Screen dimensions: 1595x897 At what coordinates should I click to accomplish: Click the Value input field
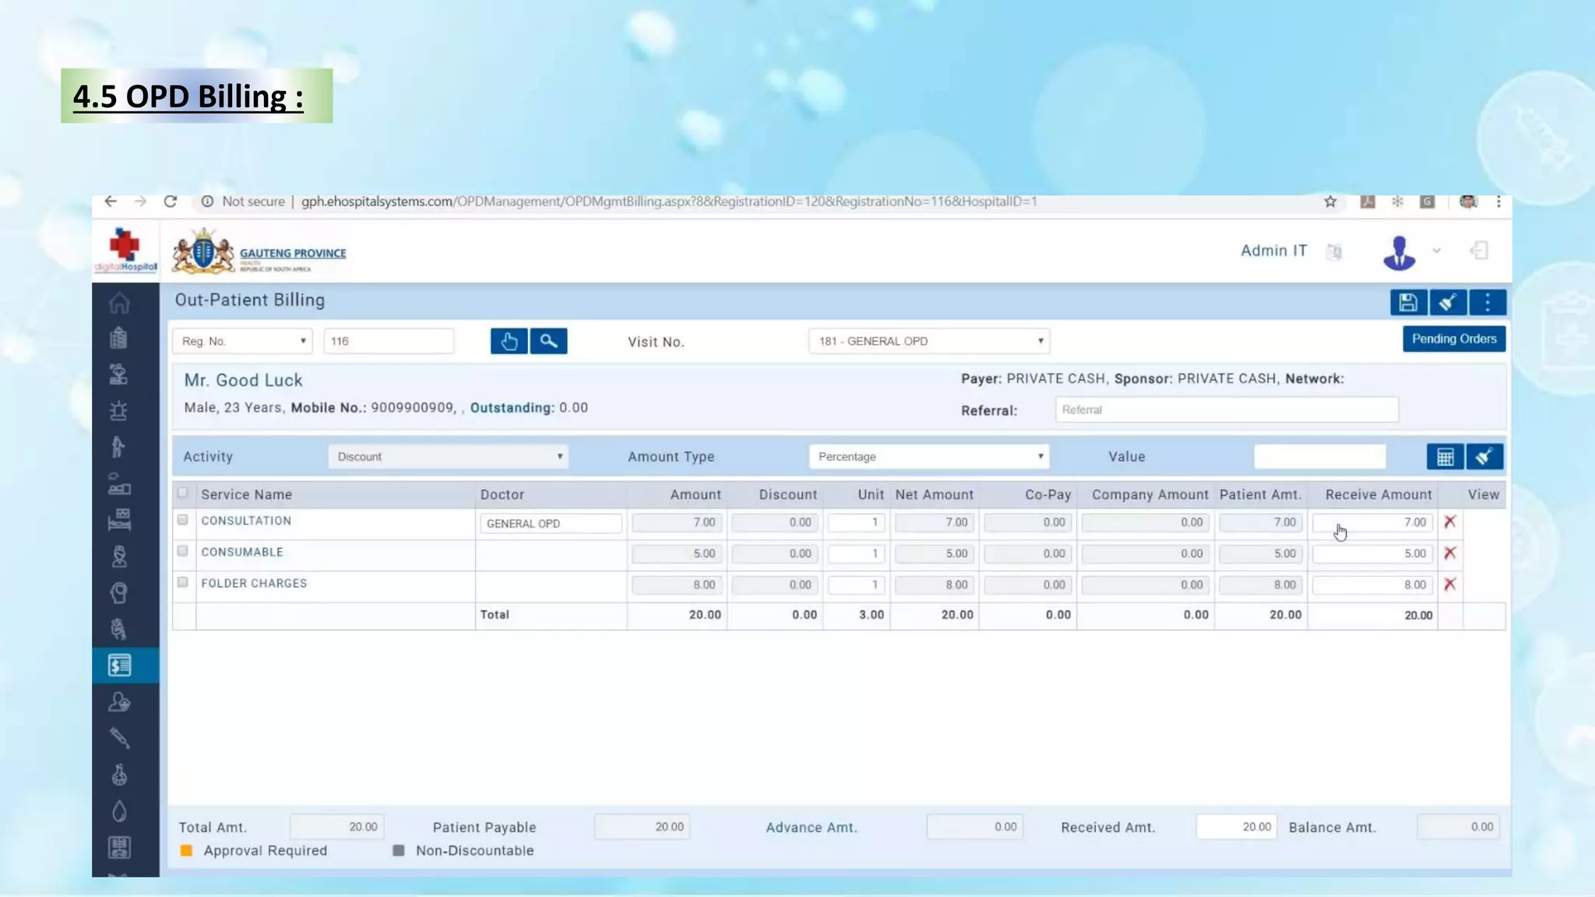(1320, 456)
